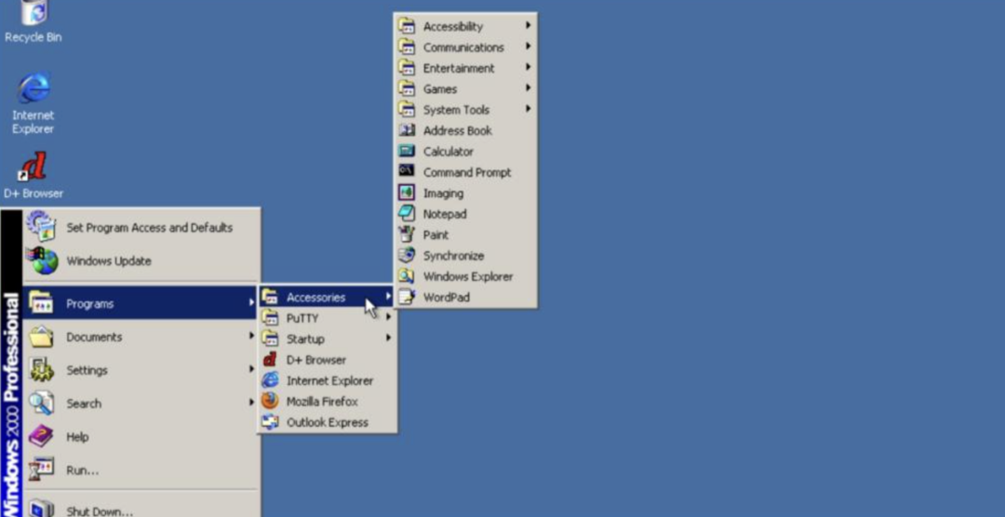Launch Notepad from the Accessories list
This screenshot has width=1005, height=517.
tap(465, 214)
